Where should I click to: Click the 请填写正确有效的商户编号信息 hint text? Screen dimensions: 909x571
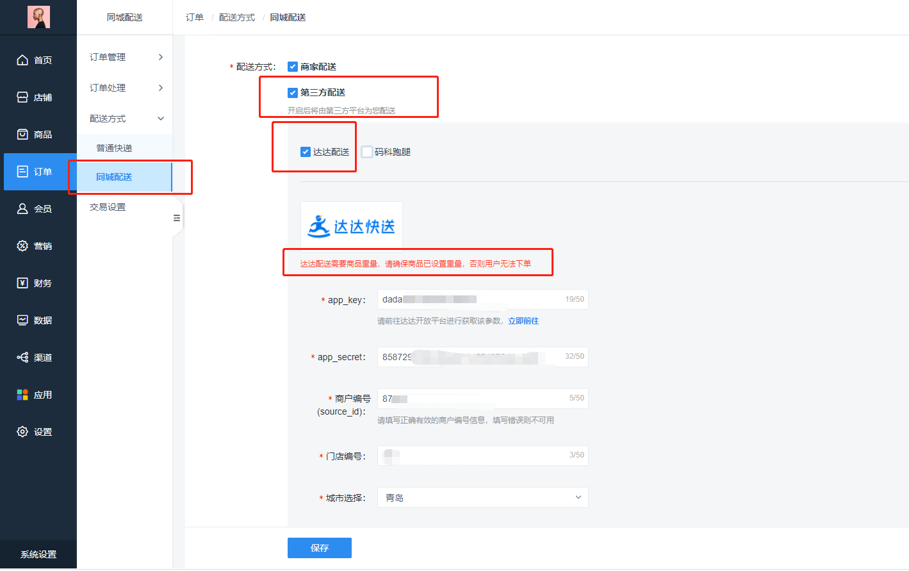click(x=466, y=420)
